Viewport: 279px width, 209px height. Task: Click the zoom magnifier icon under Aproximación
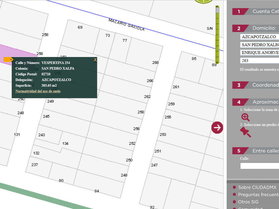coord(245,117)
